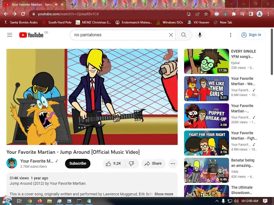Switch to Chrome on taskbar
Viewport: 274px width, 205px height.
pyautogui.click(x=30, y=201)
